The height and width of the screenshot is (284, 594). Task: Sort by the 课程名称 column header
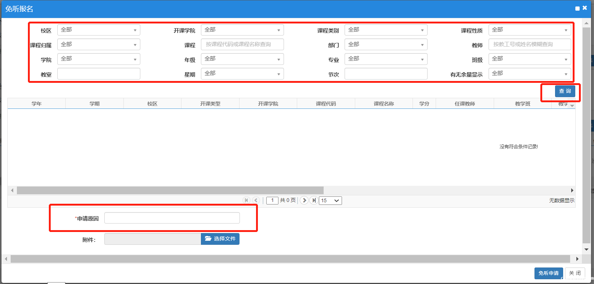[x=384, y=104]
